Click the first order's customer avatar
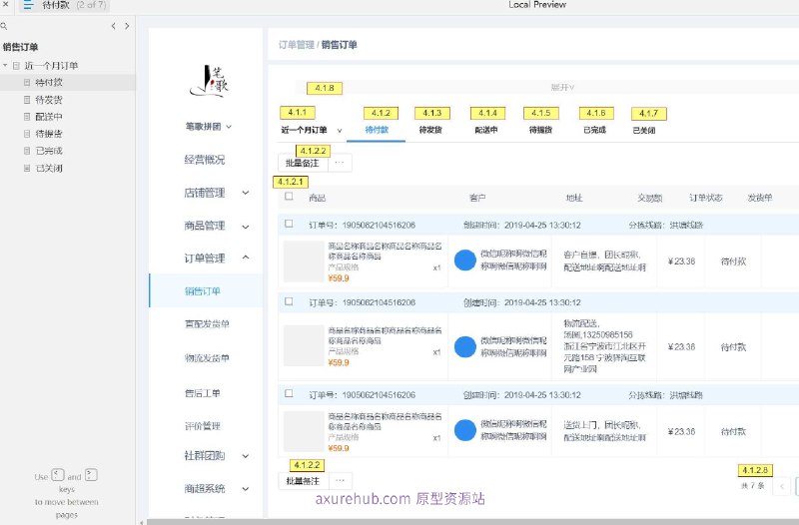 click(x=465, y=261)
